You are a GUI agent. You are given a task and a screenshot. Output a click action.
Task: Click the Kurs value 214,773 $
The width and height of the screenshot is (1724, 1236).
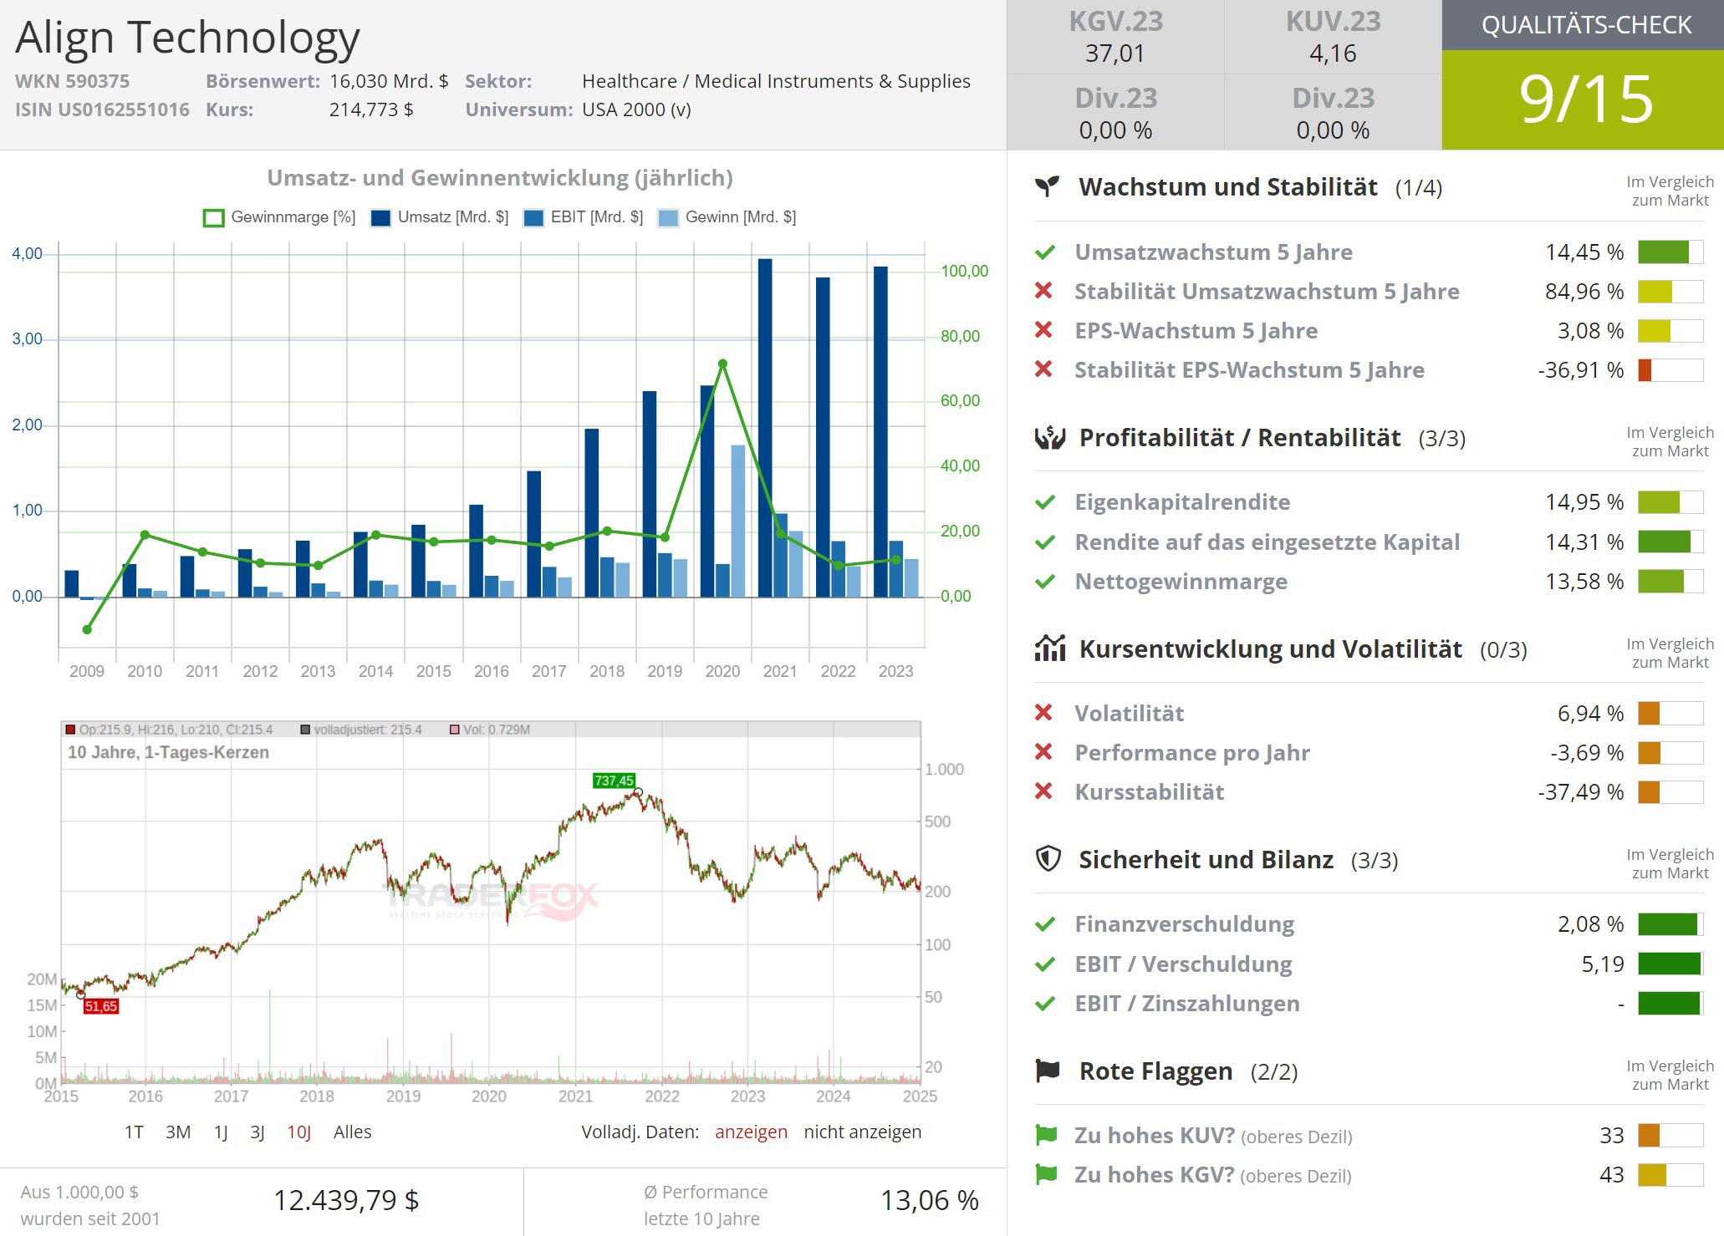(371, 109)
